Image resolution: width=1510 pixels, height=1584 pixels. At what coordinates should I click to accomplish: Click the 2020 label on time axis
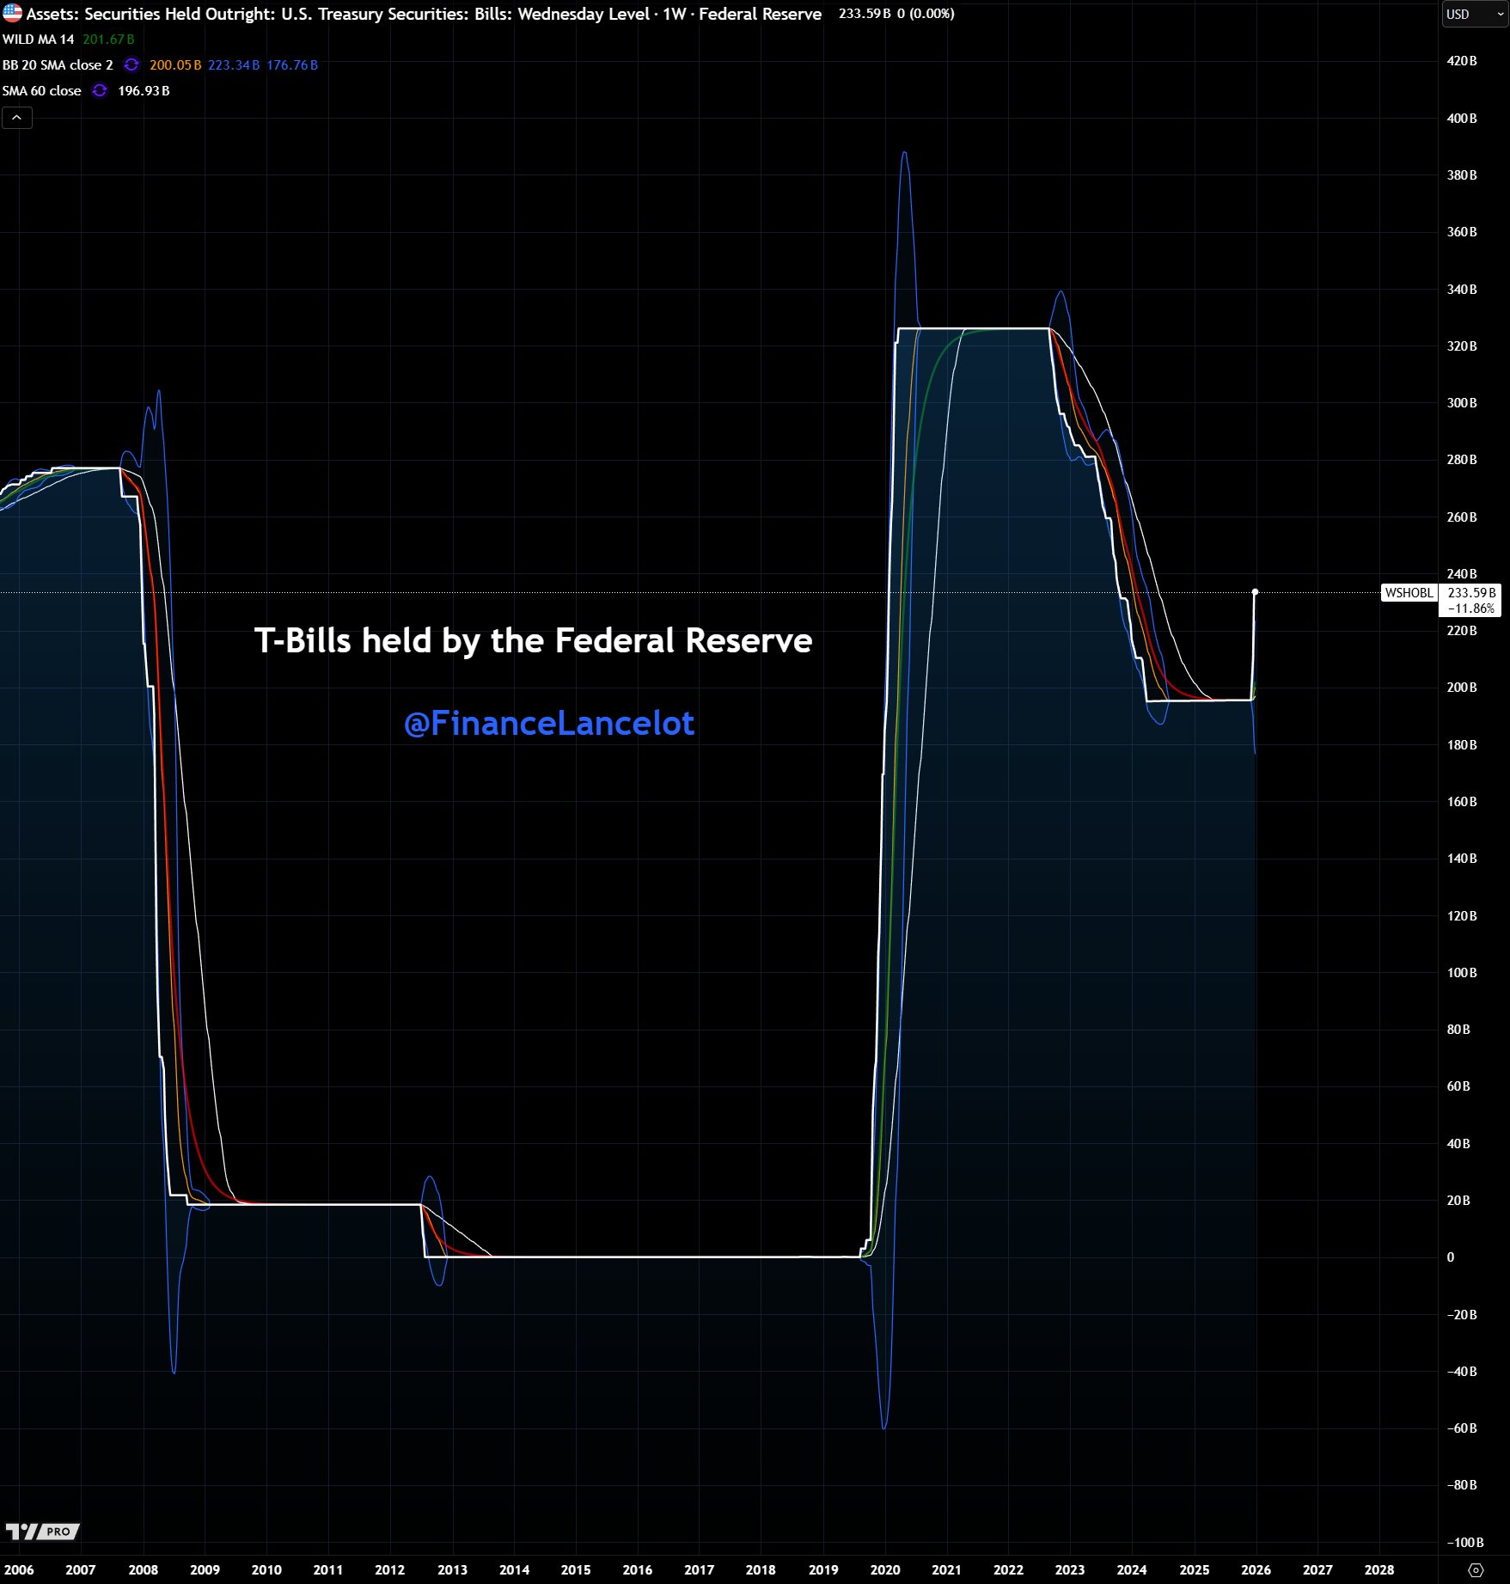884,1569
